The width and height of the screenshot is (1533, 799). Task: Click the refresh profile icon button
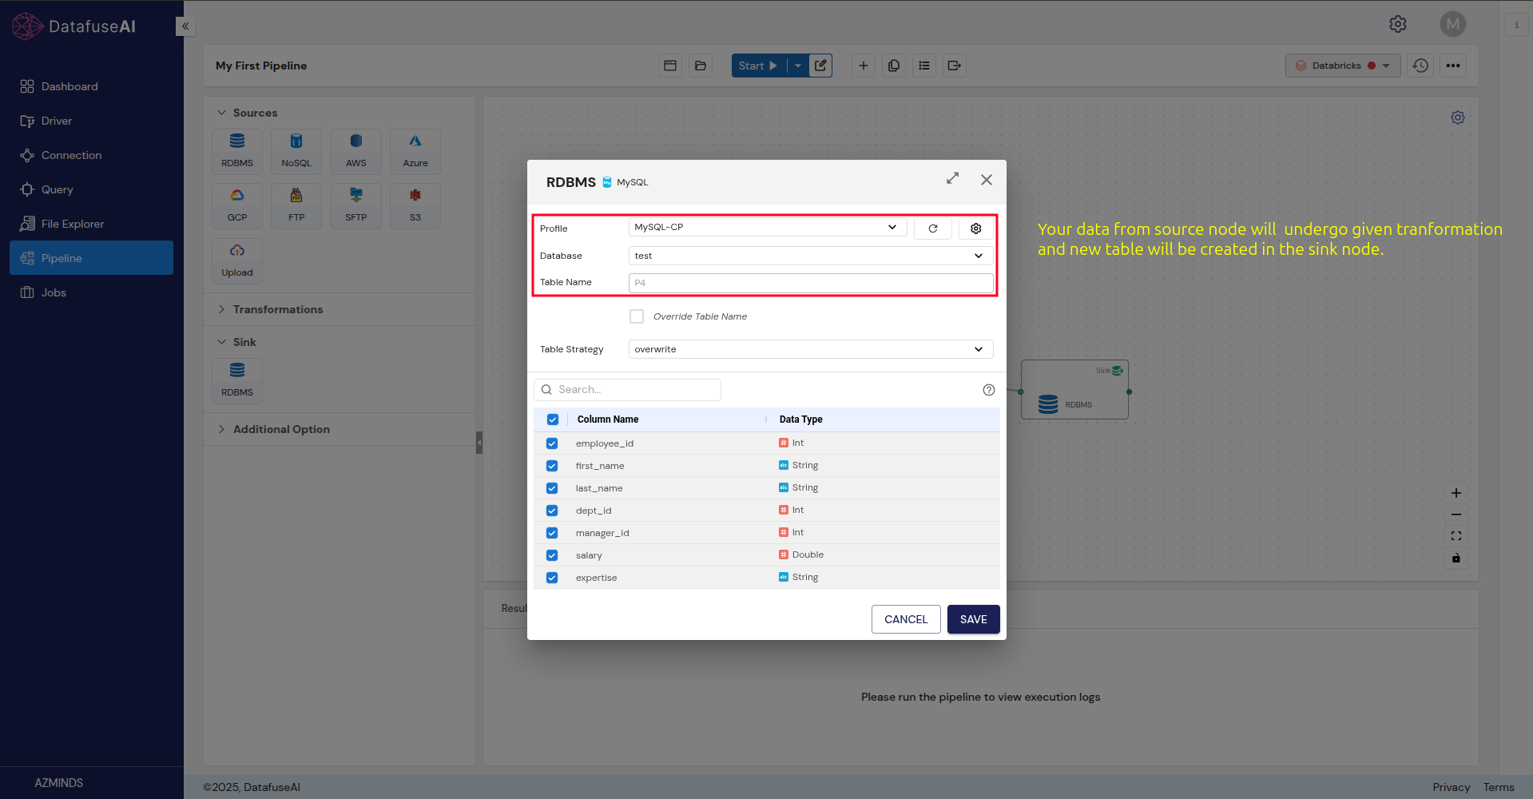[x=932, y=229]
